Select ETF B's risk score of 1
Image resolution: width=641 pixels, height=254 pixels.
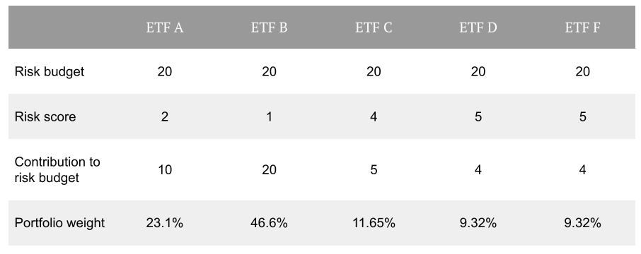coord(269,117)
